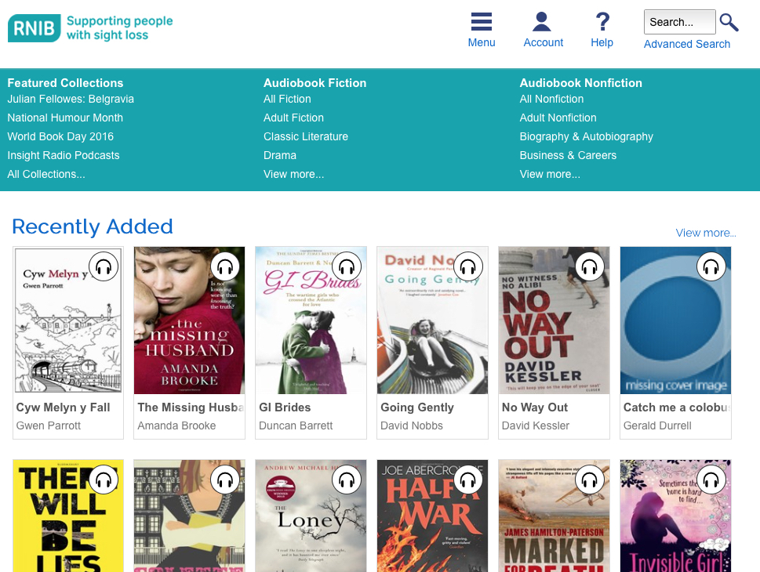Open Biography & Autobiography category
Viewport: 760px width, 572px height.
tap(586, 136)
